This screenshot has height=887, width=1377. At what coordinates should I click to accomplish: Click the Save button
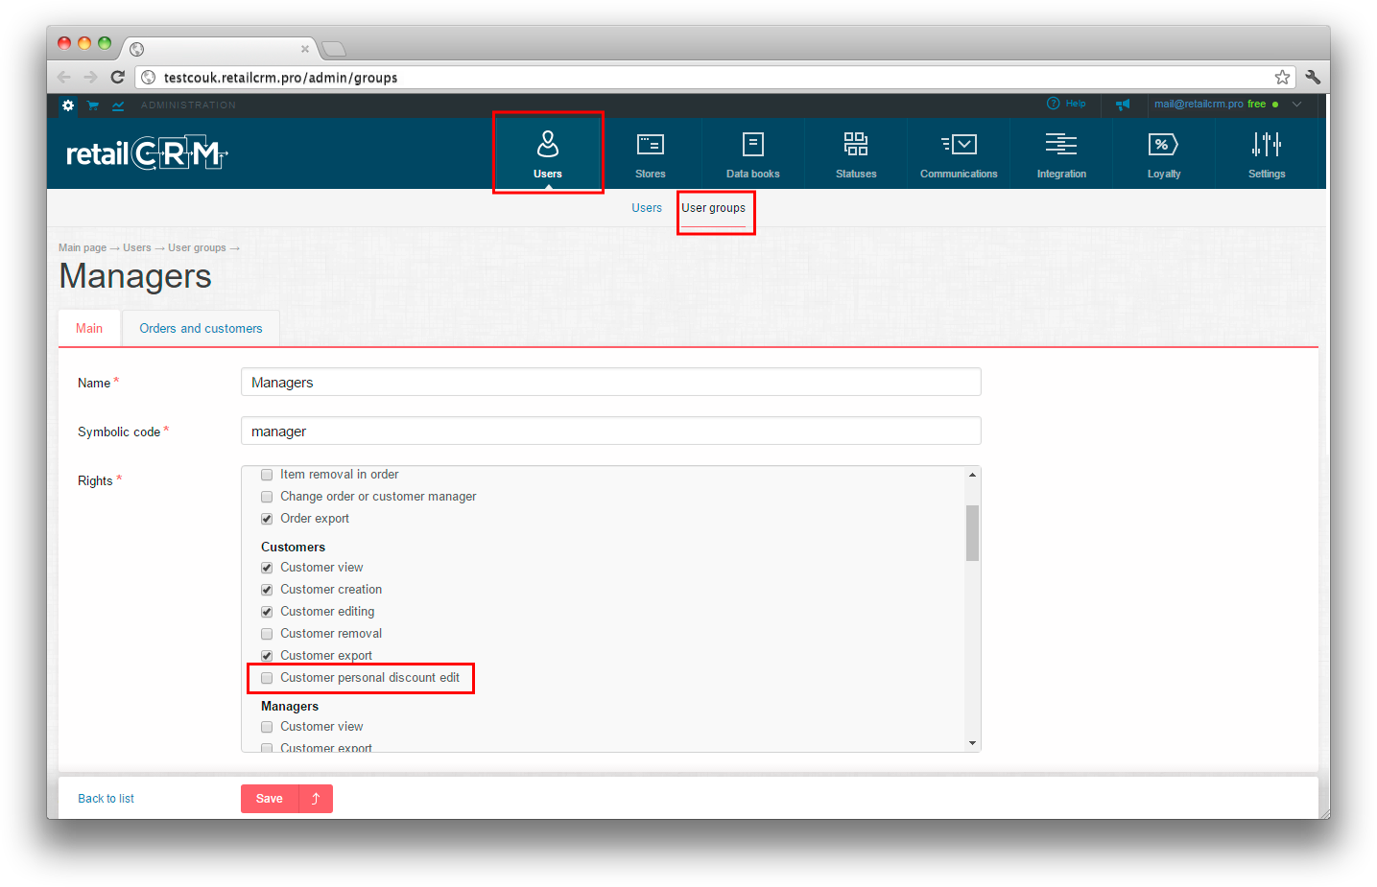pos(270,799)
